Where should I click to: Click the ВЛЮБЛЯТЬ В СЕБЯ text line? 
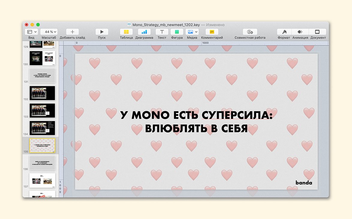[x=196, y=128]
